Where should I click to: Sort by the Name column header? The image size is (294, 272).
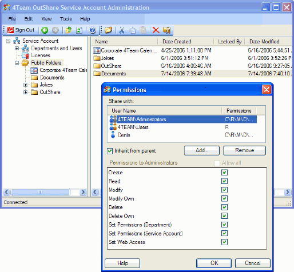(125, 42)
